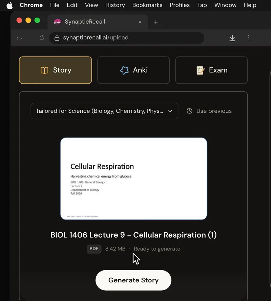Click the Anki star icon
Image resolution: width=271 pixels, height=301 pixels.
click(124, 70)
